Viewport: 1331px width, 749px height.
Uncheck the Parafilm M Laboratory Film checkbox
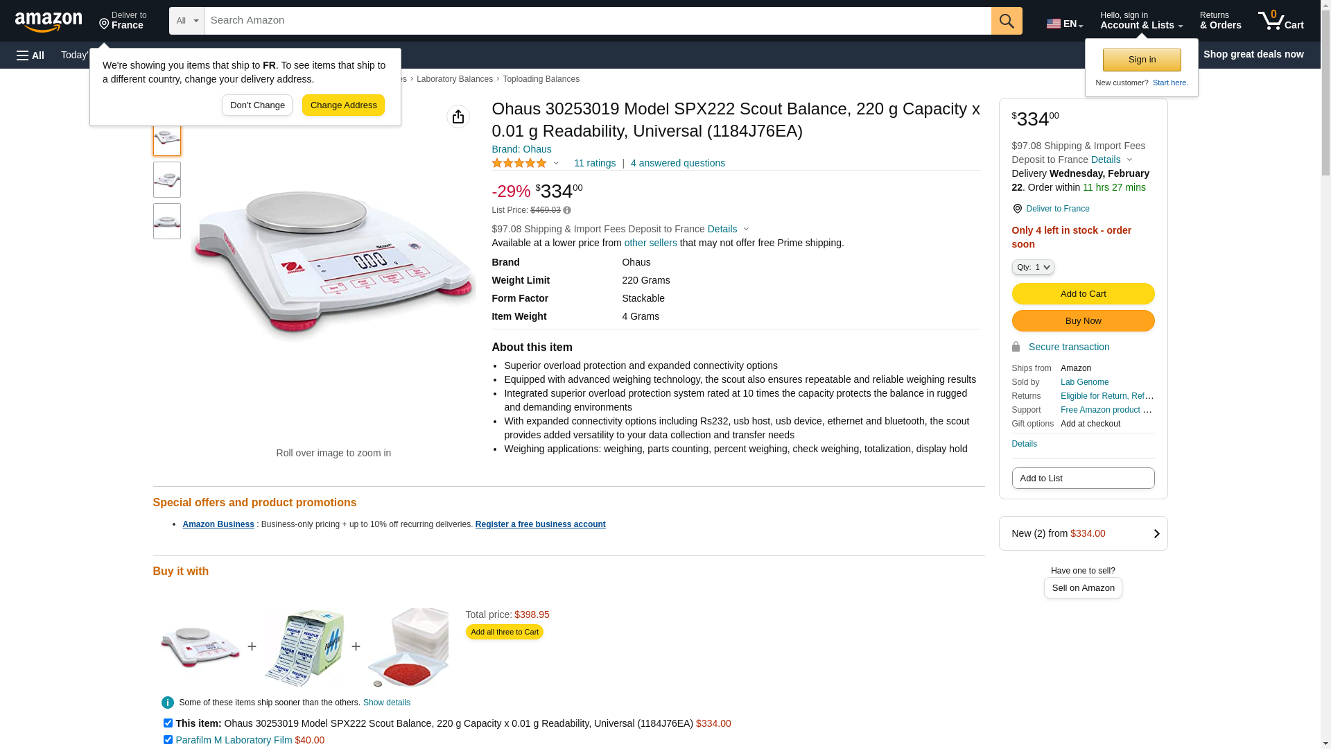pyautogui.click(x=168, y=739)
